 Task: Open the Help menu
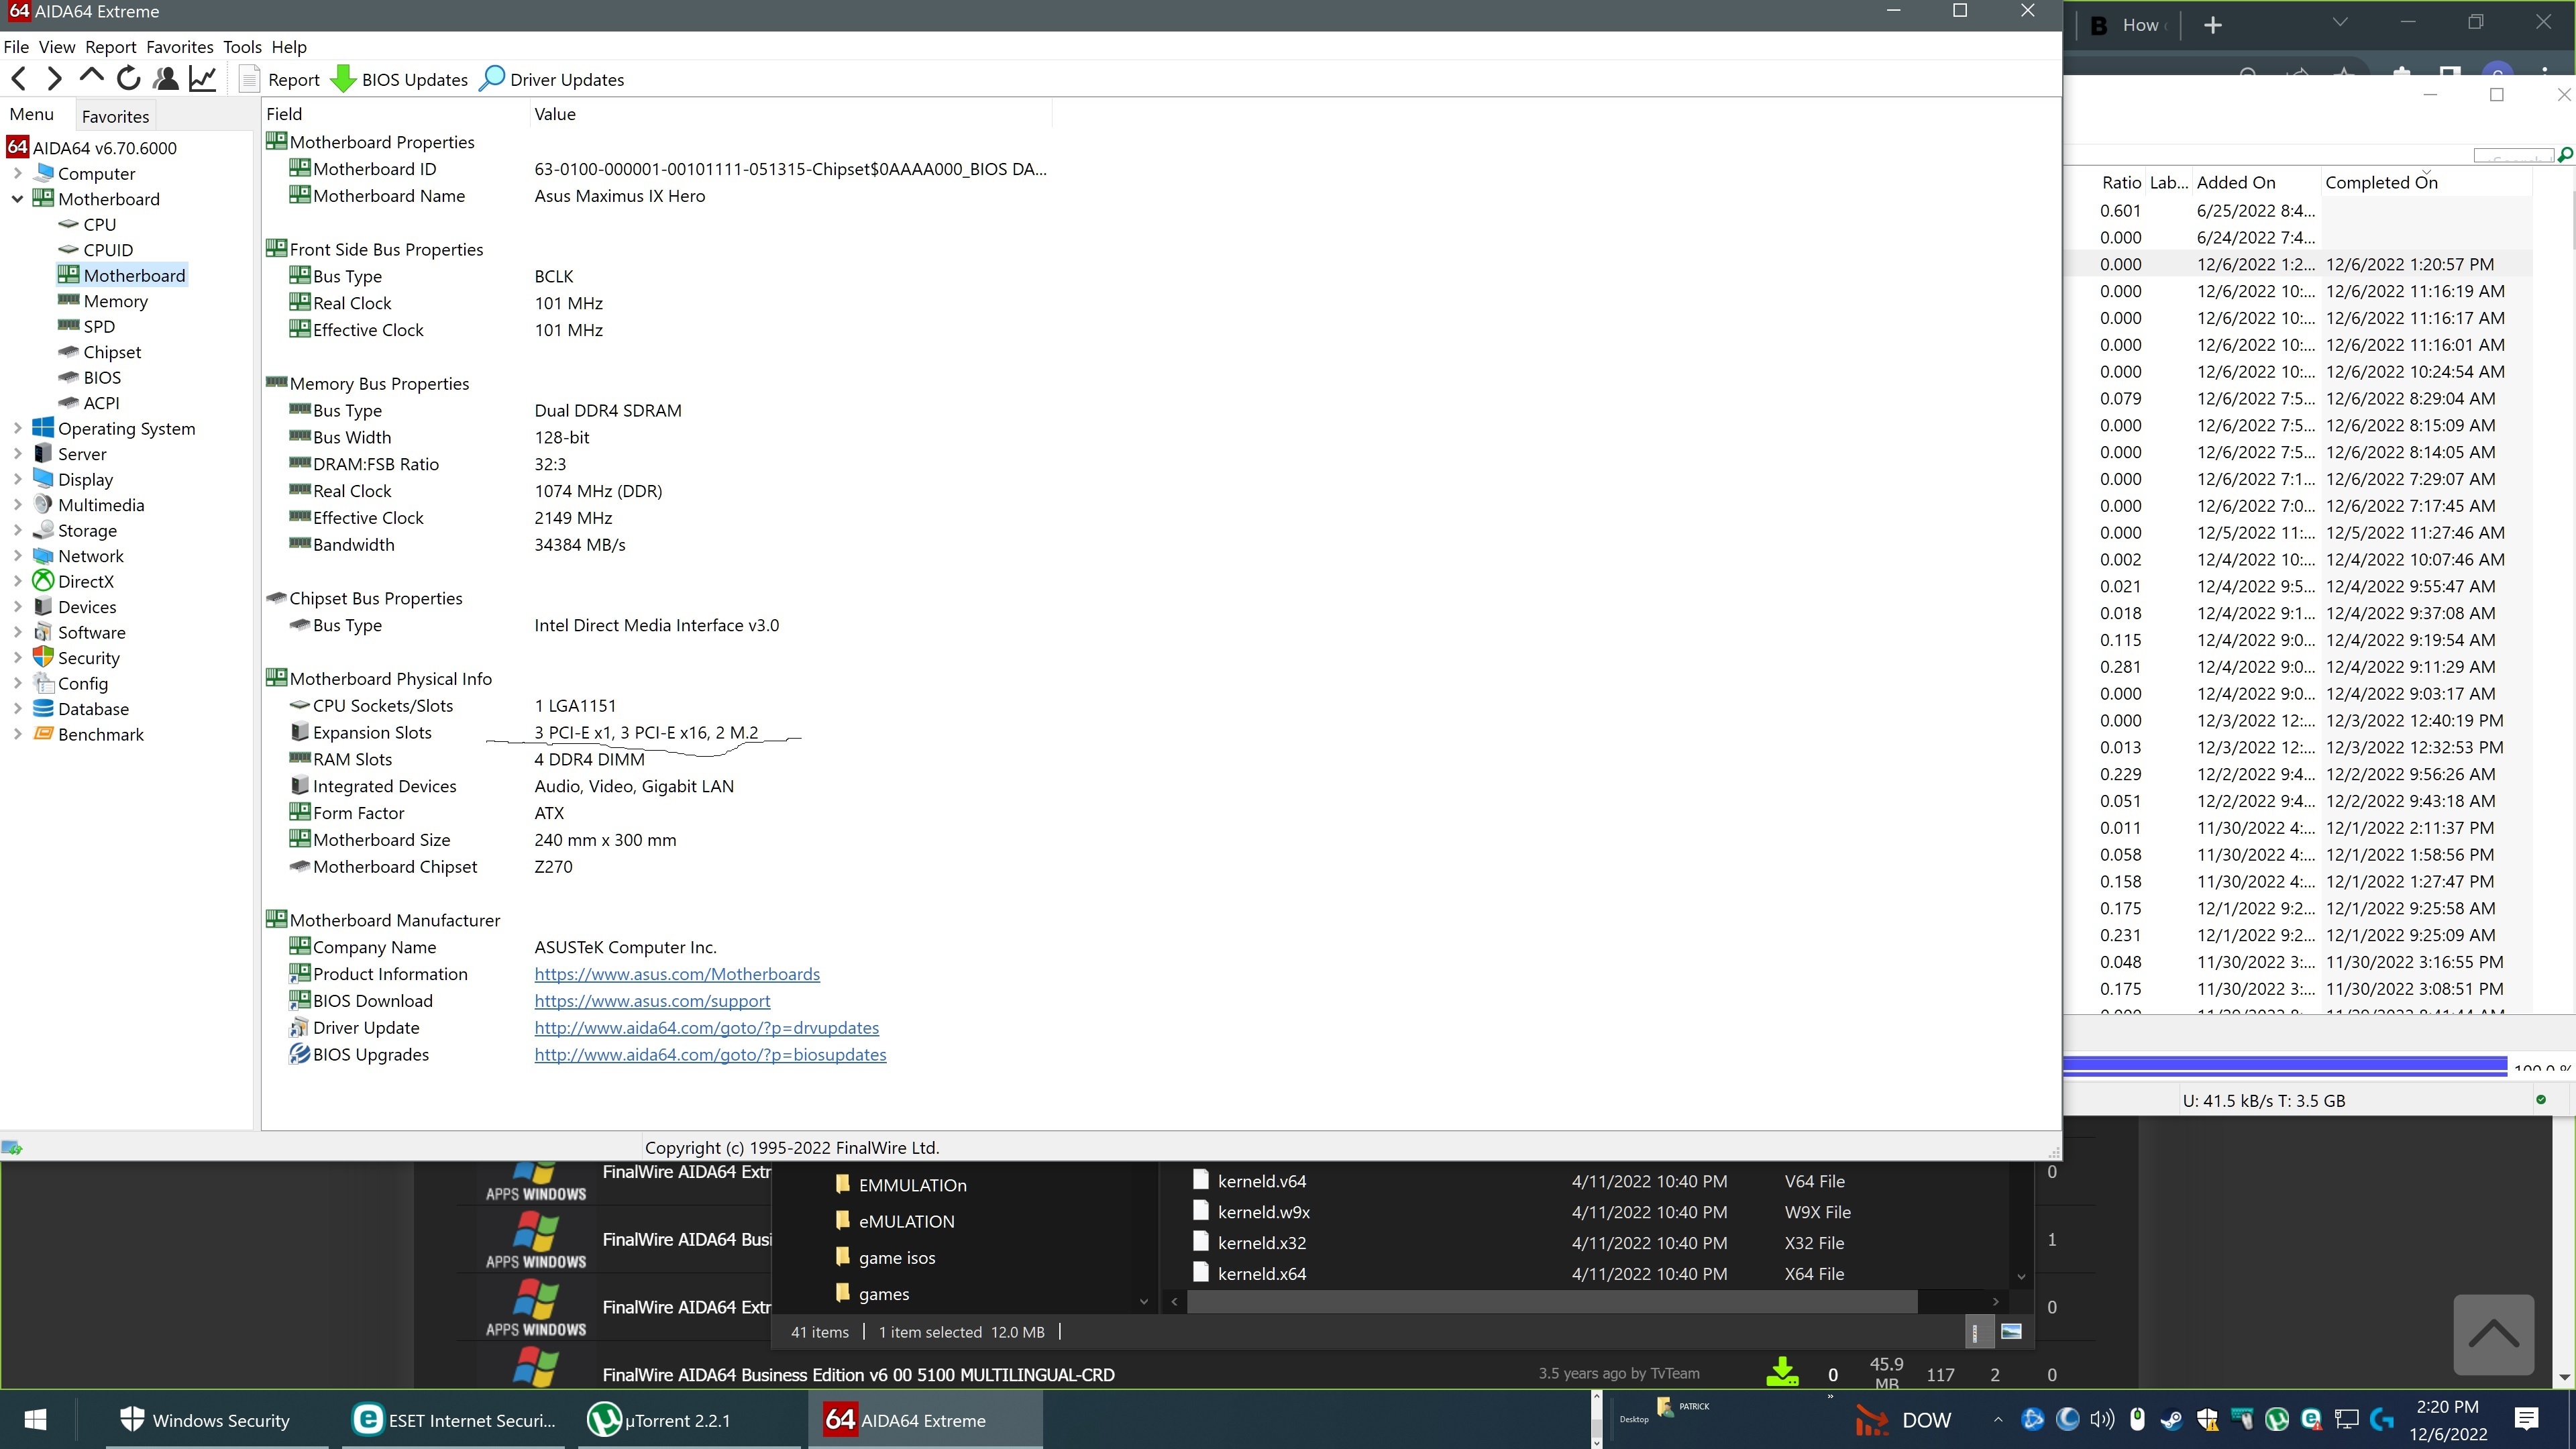[x=289, y=47]
